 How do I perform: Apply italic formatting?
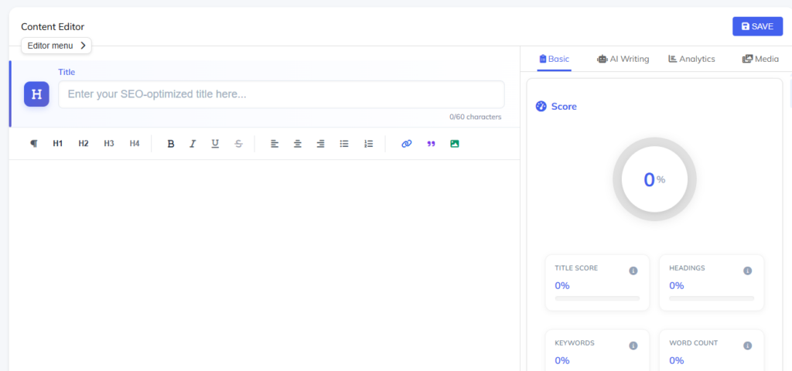coord(193,144)
